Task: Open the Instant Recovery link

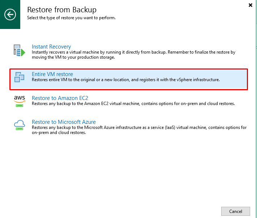Action: pos(51,47)
